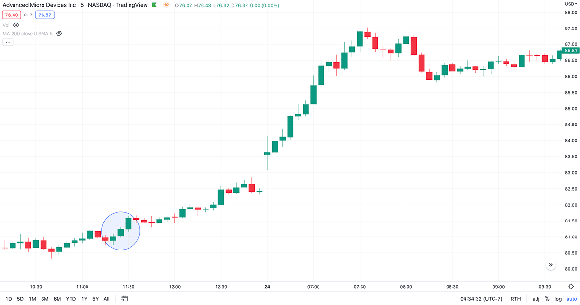The height and width of the screenshot is (305, 580).
Task: Click the red 76.40 sell price button
Action: pos(11,15)
